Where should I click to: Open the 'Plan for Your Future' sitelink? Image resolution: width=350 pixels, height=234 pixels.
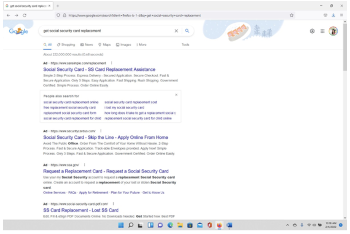click(125, 193)
